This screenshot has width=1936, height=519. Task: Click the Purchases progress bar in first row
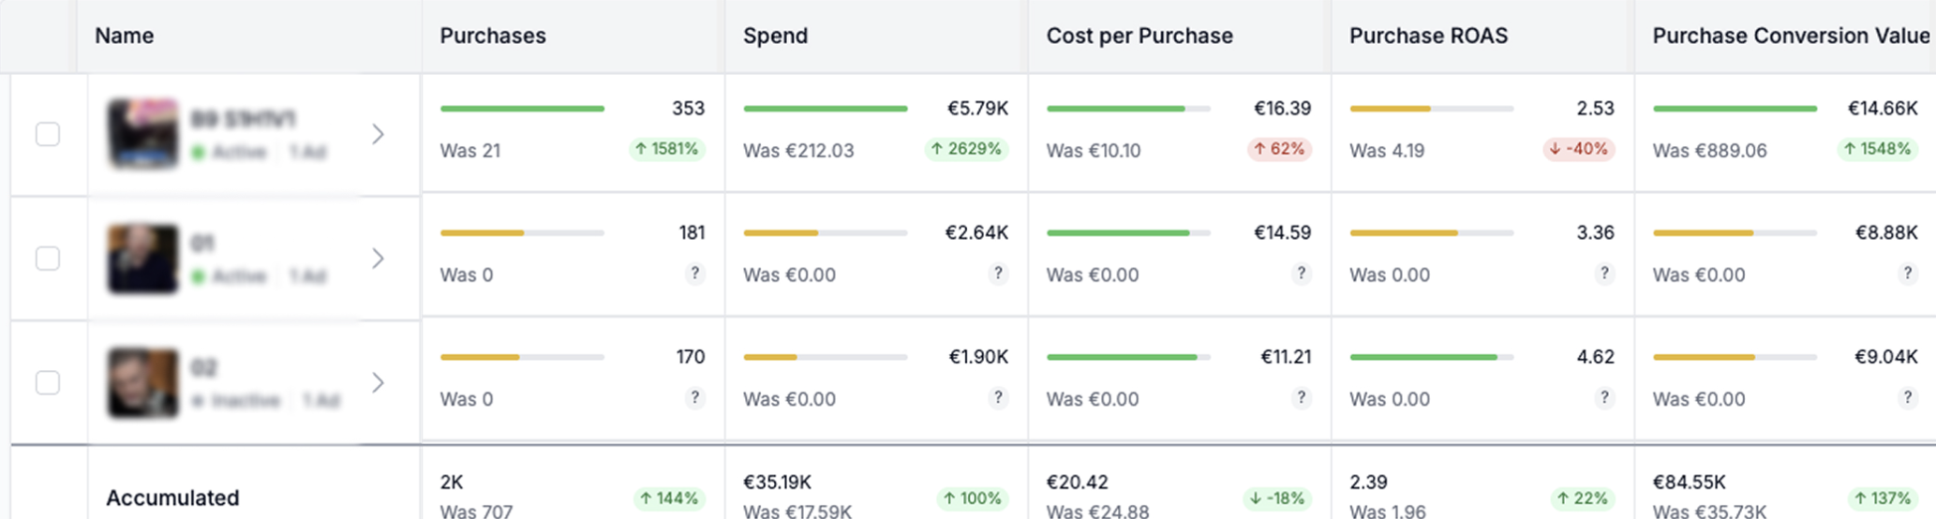522,109
